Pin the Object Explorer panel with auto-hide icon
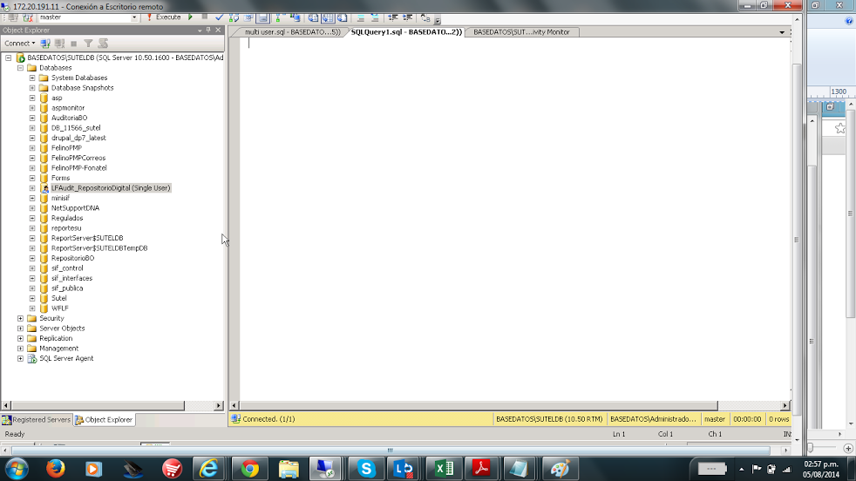856x481 pixels. point(208,30)
